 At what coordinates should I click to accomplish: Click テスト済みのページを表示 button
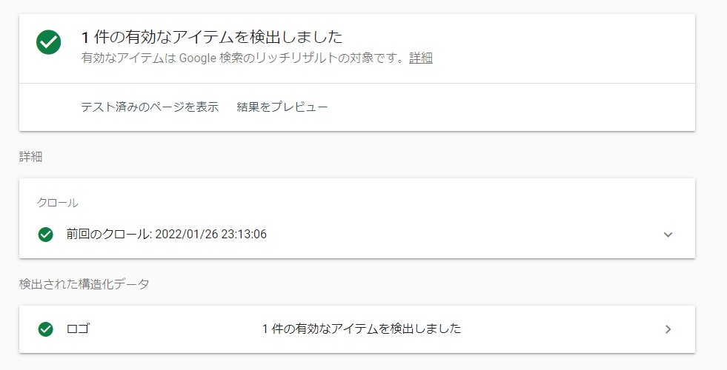[x=150, y=107]
